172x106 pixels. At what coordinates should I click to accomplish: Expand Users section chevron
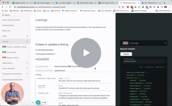tap(27, 36)
